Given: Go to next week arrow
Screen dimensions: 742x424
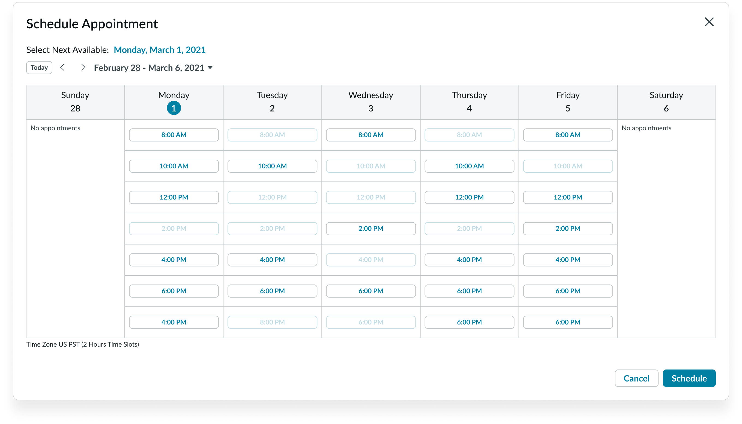Looking at the screenshot, I should pyautogui.click(x=83, y=68).
